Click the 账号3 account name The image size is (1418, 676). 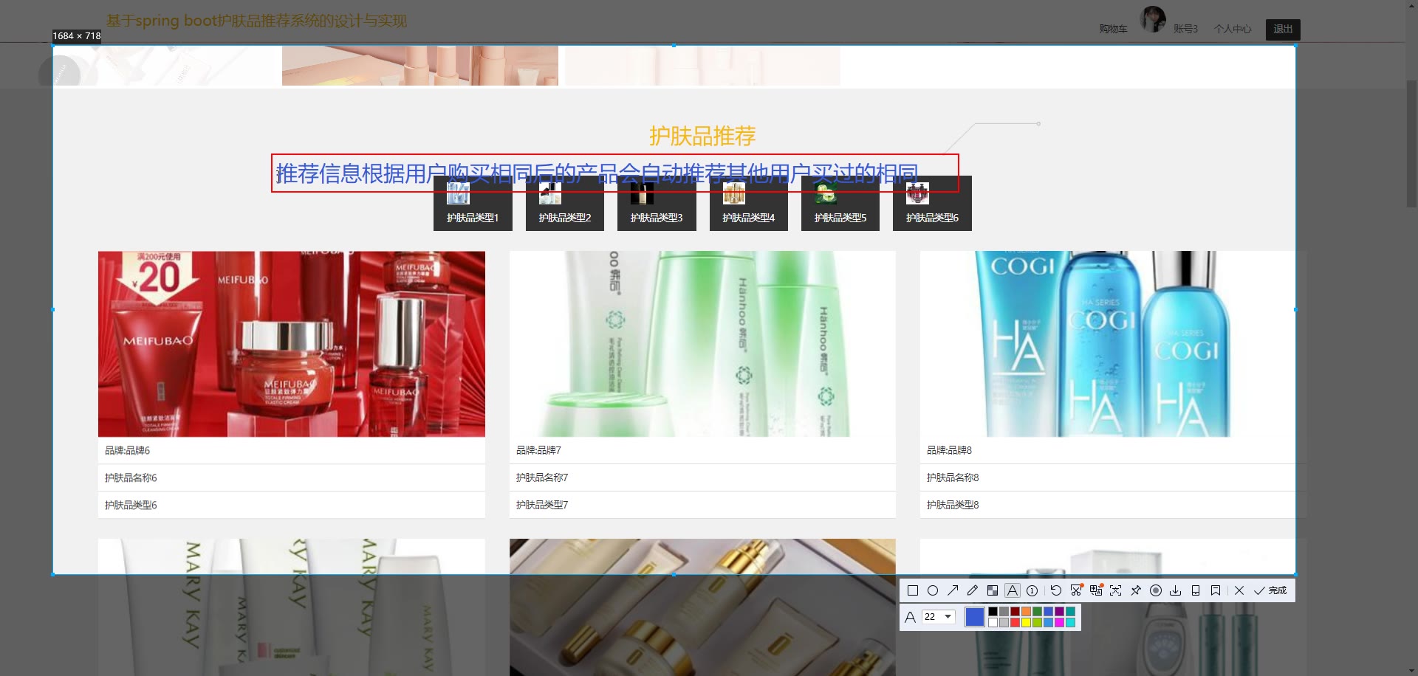pyautogui.click(x=1185, y=29)
